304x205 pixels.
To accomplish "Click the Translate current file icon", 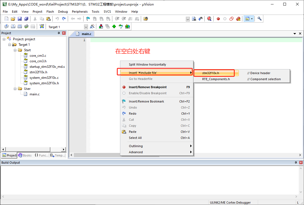I will [x=6, y=26].
